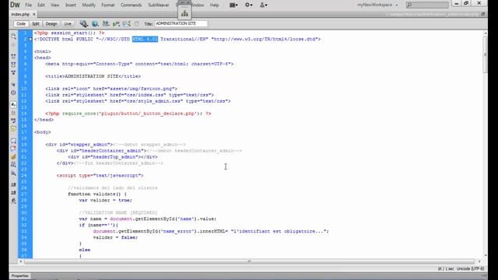Click the Indent Code icon

click(x=13, y=184)
